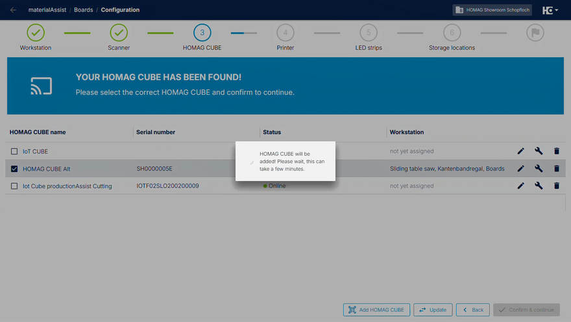Click the 'will be added' wait message
The image size is (571, 322).
coord(292,162)
